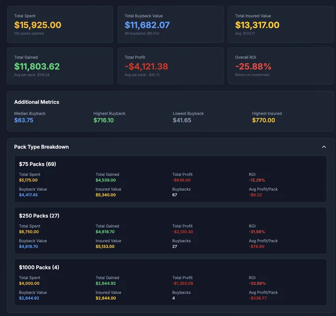Select $250 Packs Avg Profit/Pack -$78.90
336x316 pixels.
pyautogui.click(x=256, y=246)
